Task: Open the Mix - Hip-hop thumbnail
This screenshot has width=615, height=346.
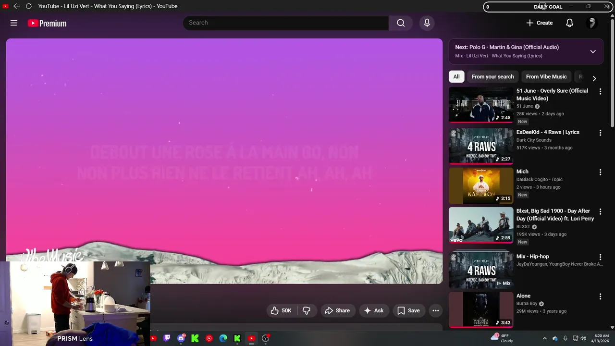Action: pos(481,271)
